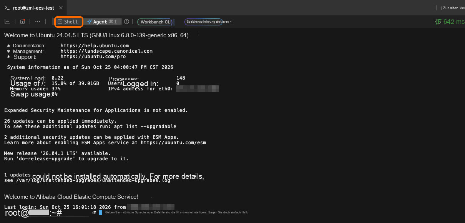This screenshot has height=223, width=465.
Task: Click the download icon with red dot
Action: pyautogui.click(x=22, y=22)
